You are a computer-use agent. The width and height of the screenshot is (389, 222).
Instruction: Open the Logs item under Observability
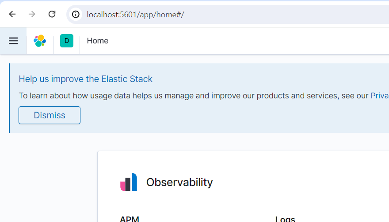point(285,219)
